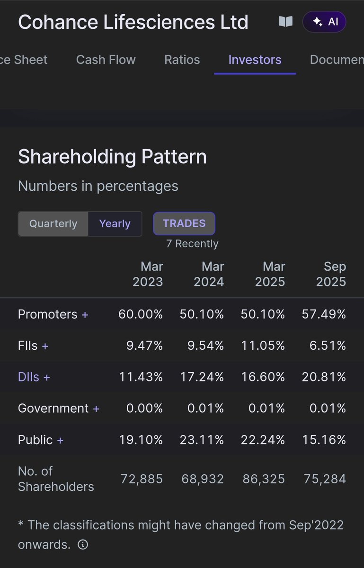The width and height of the screenshot is (364, 568).
Task: Click FIIs value 9.54%
Action: pyautogui.click(x=205, y=346)
